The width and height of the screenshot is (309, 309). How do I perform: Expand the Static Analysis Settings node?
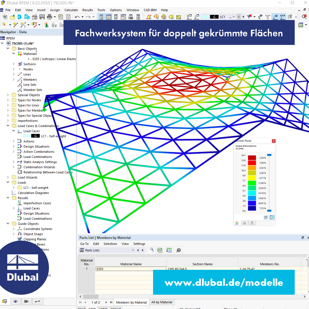tap(14, 162)
